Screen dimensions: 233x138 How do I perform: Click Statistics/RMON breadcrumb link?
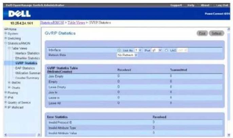(x=52, y=23)
